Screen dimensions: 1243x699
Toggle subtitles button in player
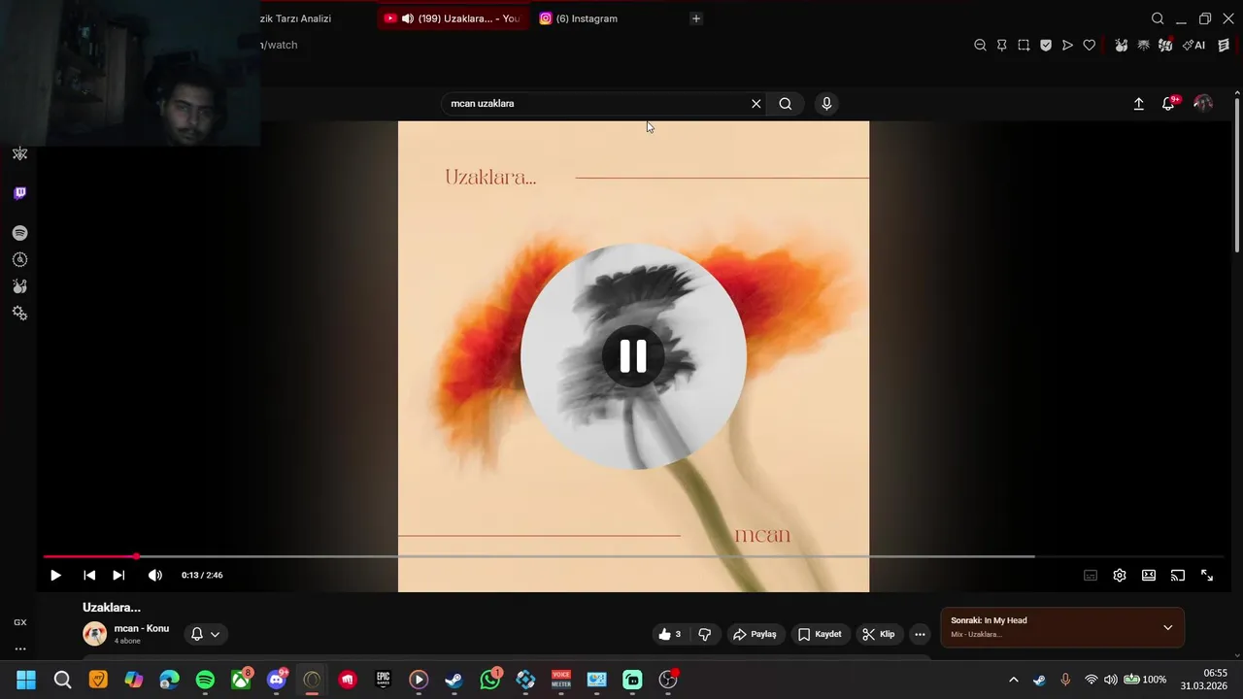pyautogui.click(x=1091, y=575)
